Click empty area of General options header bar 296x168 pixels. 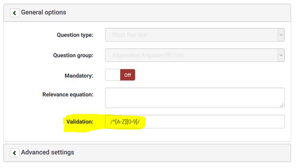180,12
